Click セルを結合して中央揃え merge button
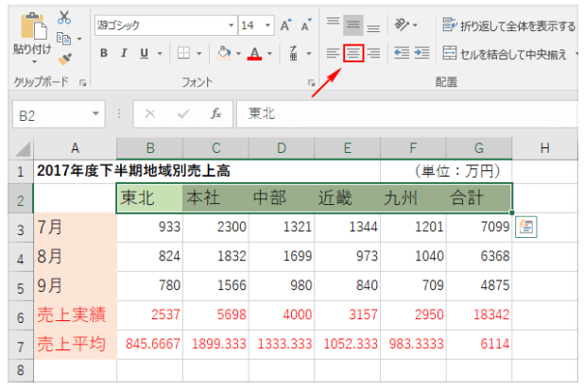 point(506,54)
